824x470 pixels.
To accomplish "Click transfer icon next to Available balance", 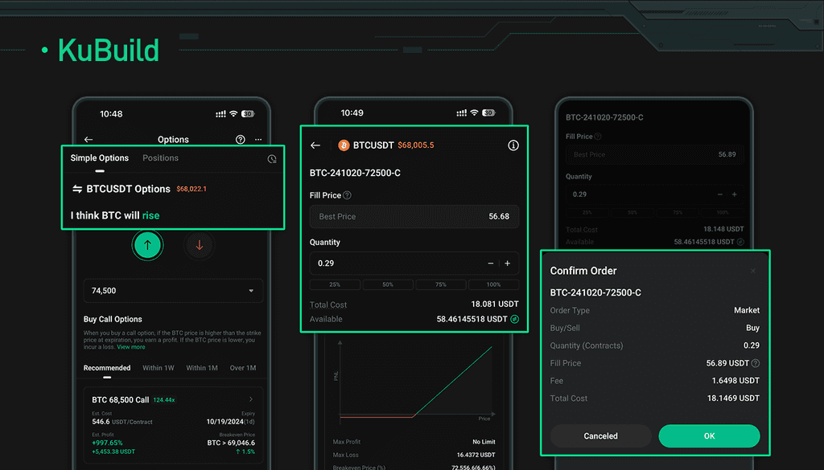I will pos(514,319).
